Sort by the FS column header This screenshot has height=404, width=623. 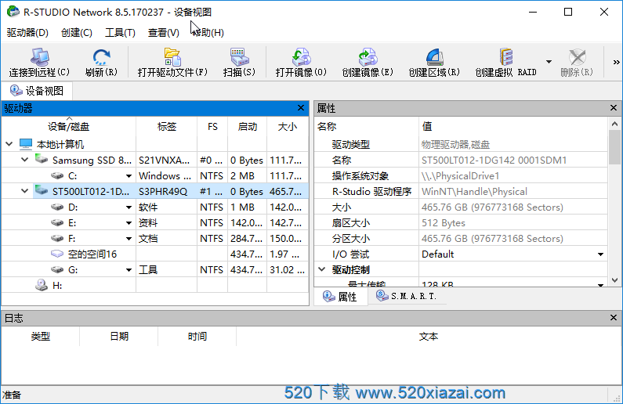pos(212,127)
